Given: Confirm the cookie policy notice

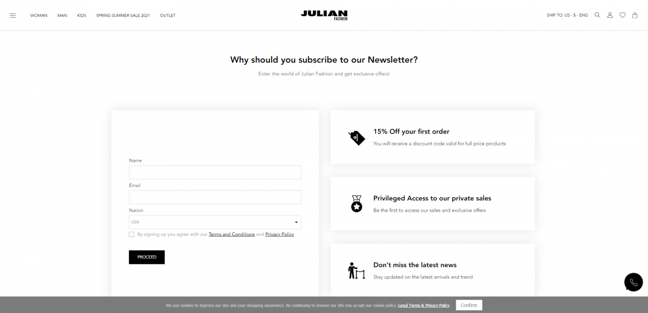Looking at the screenshot, I should (468, 305).
